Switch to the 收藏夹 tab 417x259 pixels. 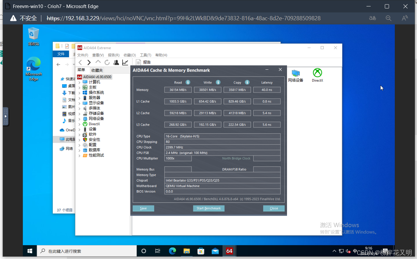(x=97, y=70)
